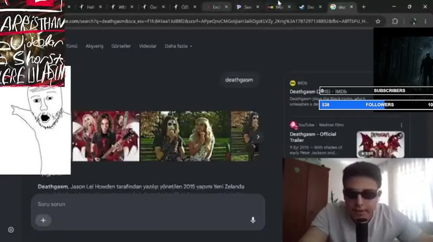Bookmark this page with the star icon

pyautogui.click(x=378, y=21)
